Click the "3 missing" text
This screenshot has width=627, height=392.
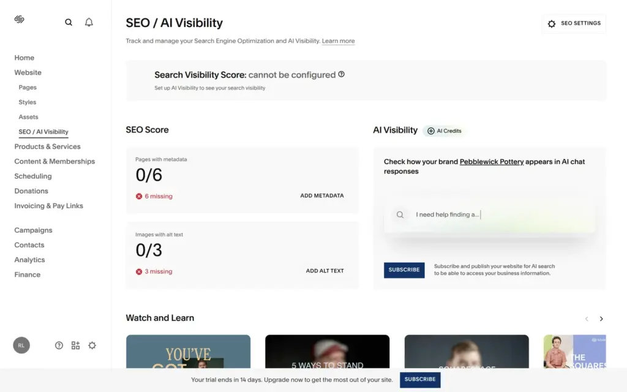[x=159, y=271]
